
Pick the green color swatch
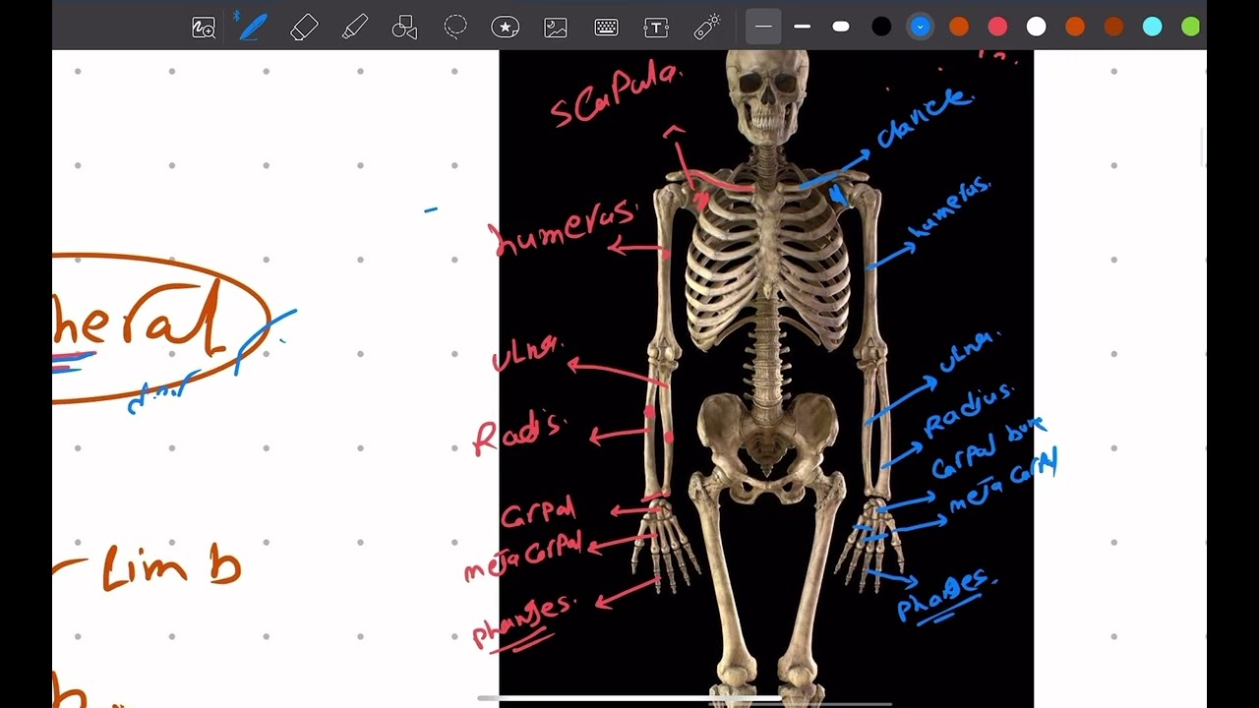click(1191, 27)
